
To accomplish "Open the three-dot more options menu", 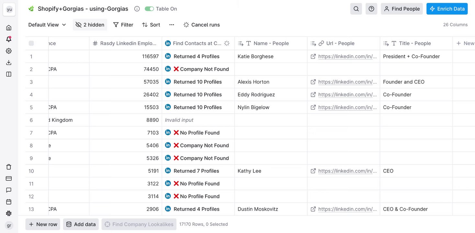I will click(x=171, y=25).
